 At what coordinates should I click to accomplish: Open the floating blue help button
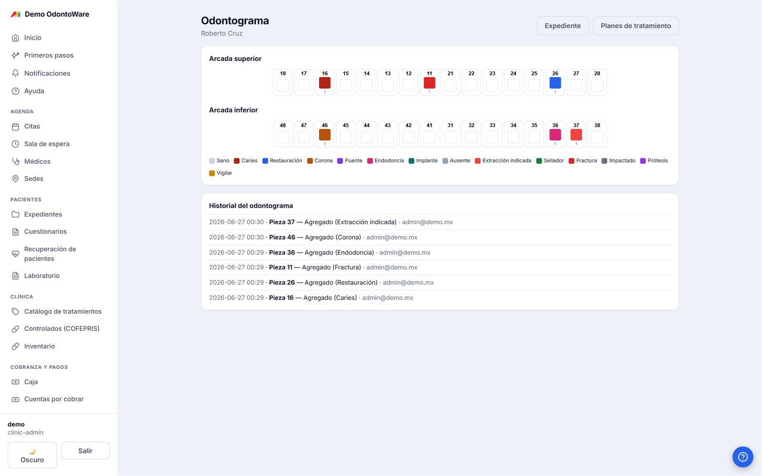click(x=742, y=457)
